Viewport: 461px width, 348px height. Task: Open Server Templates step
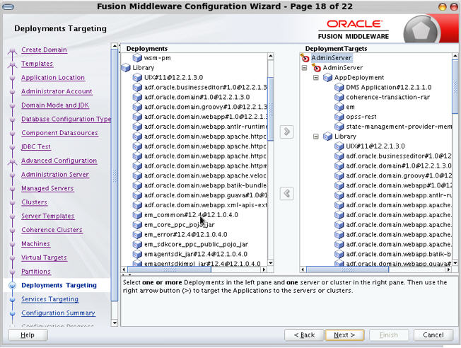tap(47, 216)
